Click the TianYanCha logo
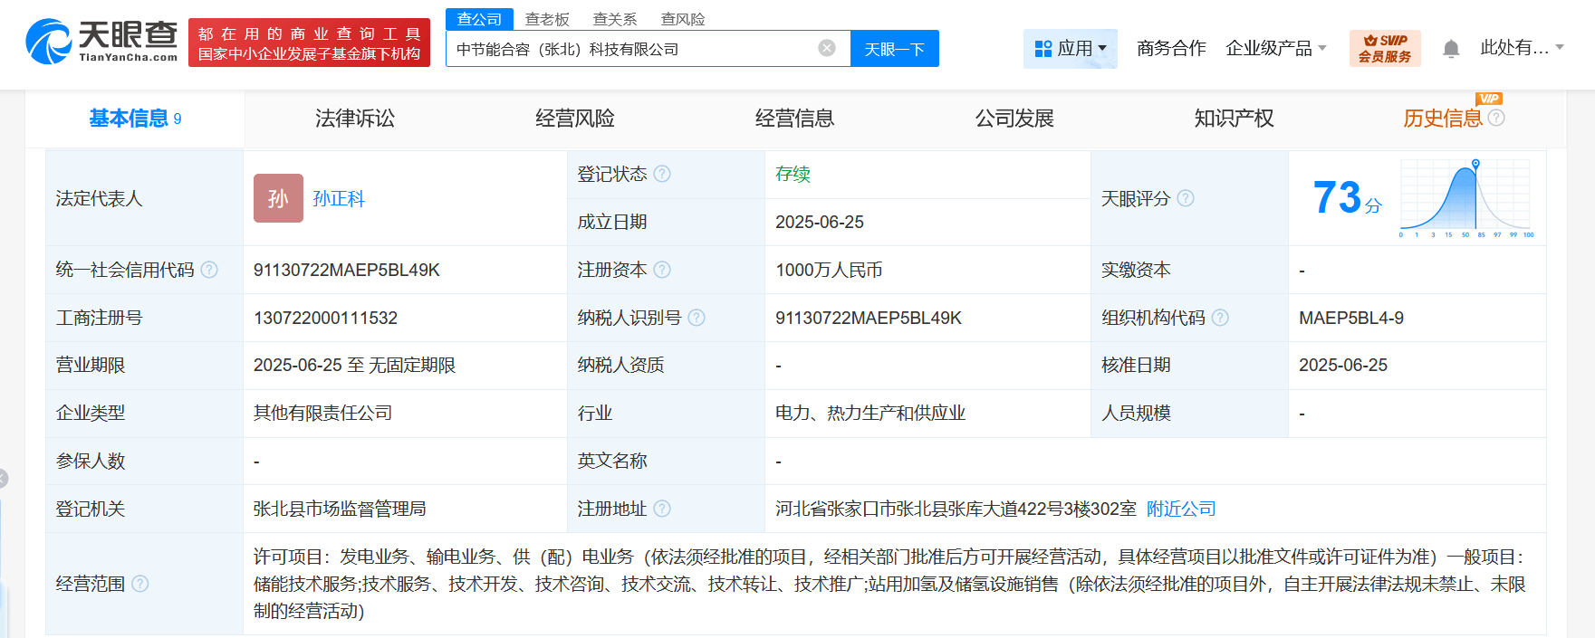1595x638 pixels. pyautogui.click(x=101, y=42)
